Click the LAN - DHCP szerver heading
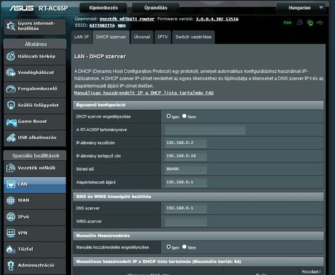This screenshot has width=335, height=275. 100,57
